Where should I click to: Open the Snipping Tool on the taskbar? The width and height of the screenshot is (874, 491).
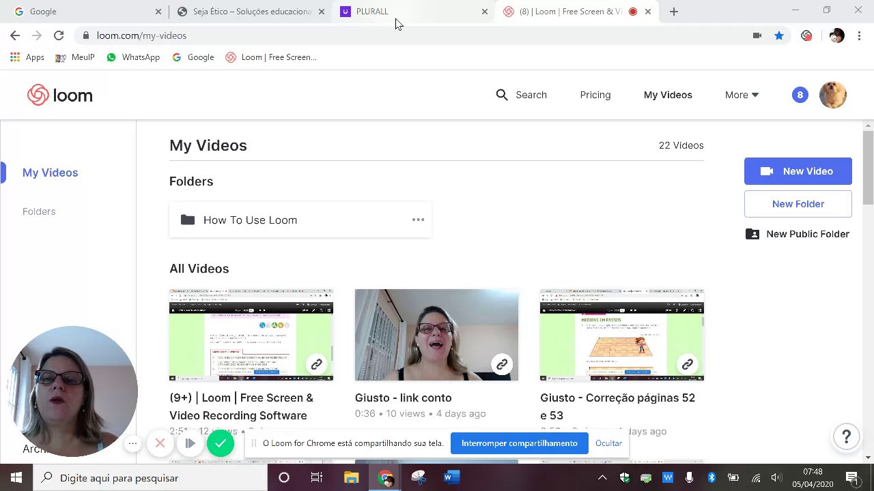(x=418, y=477)
